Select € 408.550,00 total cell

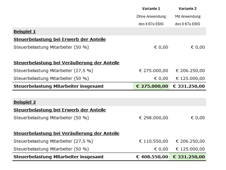[x=152, y=157]
